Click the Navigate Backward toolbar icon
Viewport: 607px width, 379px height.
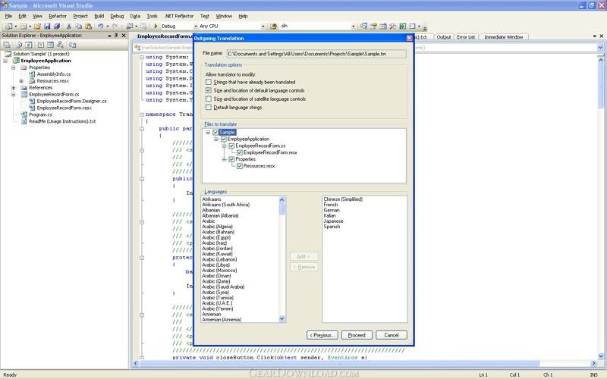[130, 26]
